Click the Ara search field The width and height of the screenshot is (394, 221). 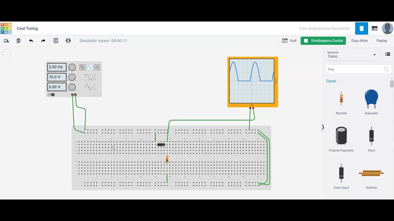358,69
